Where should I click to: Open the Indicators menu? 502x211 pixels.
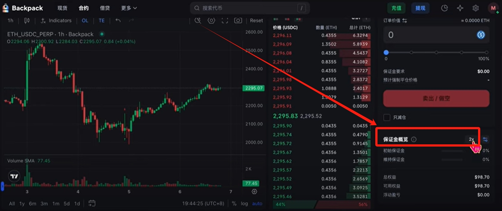pos(56,21)
